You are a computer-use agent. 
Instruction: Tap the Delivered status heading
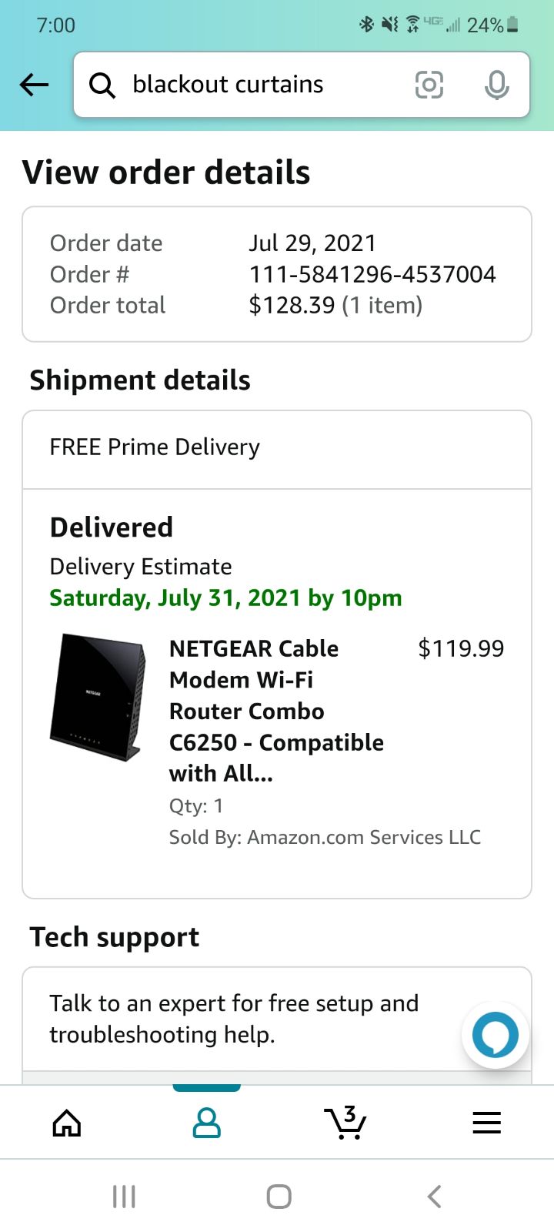point(112,527)
